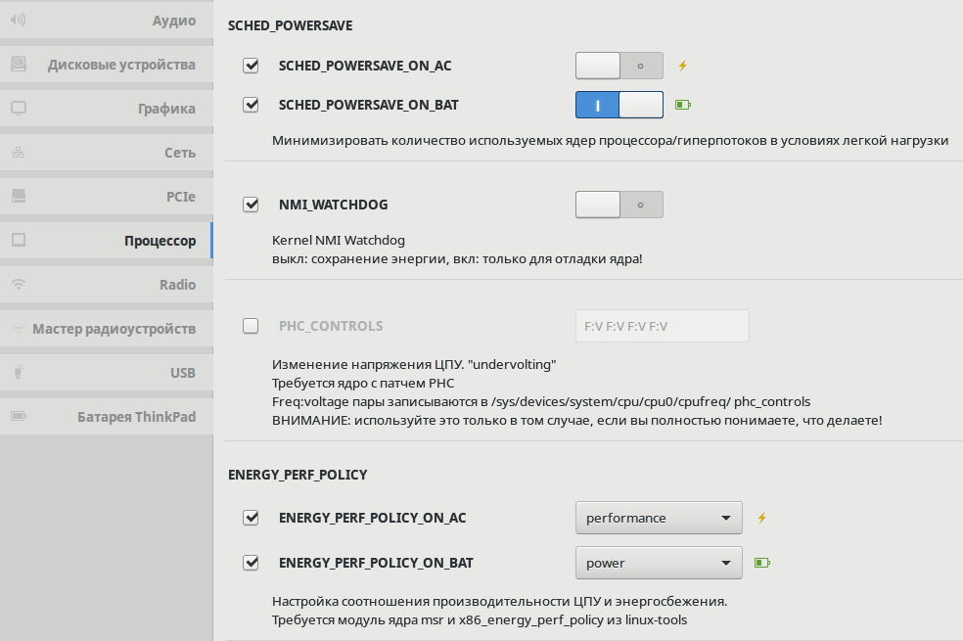Open the PCIe tab
963x641 pixels.
(x=107, y=197)
